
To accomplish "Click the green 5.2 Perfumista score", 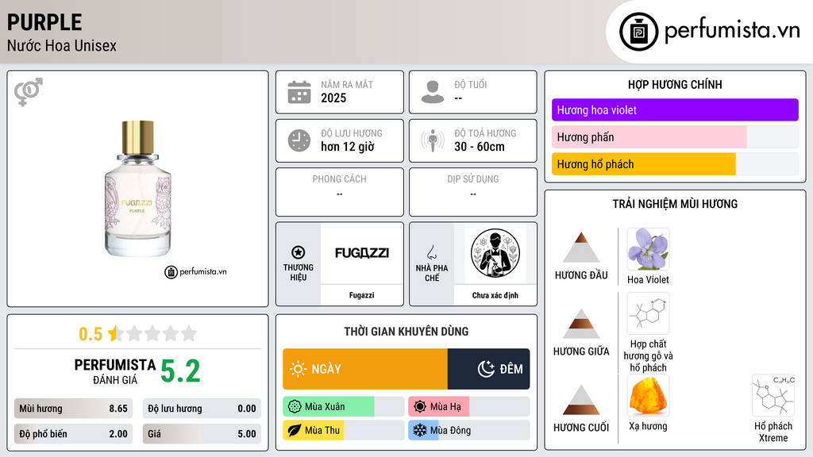I will [180, 371].
